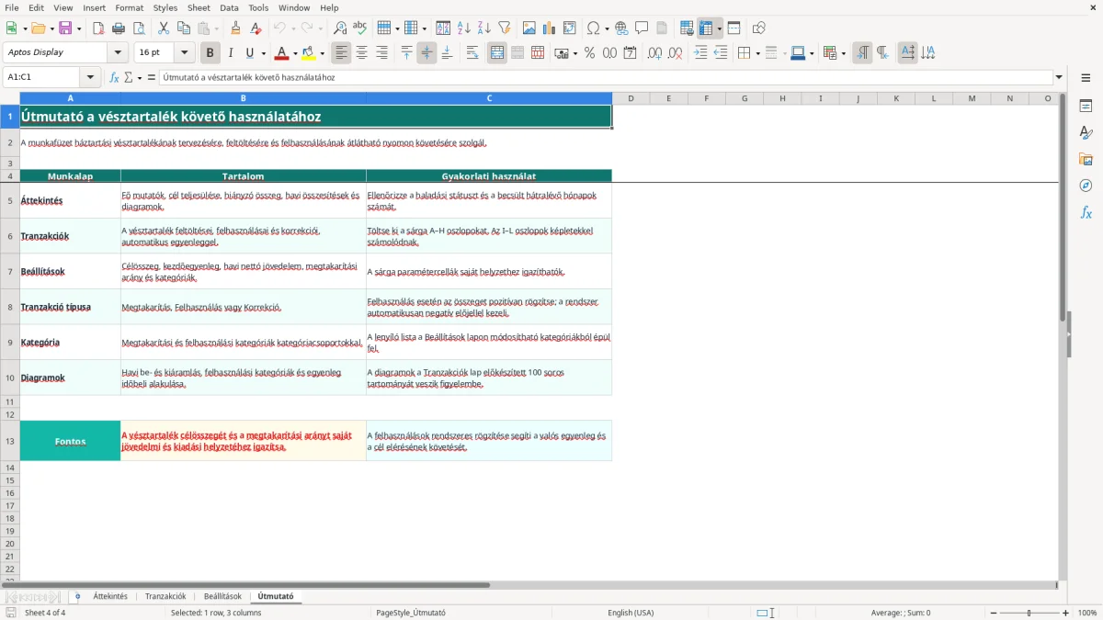Click the Insert Image icon
Image resolution: width=1103 pixels, height=620 pixels.
pos(529,28)
